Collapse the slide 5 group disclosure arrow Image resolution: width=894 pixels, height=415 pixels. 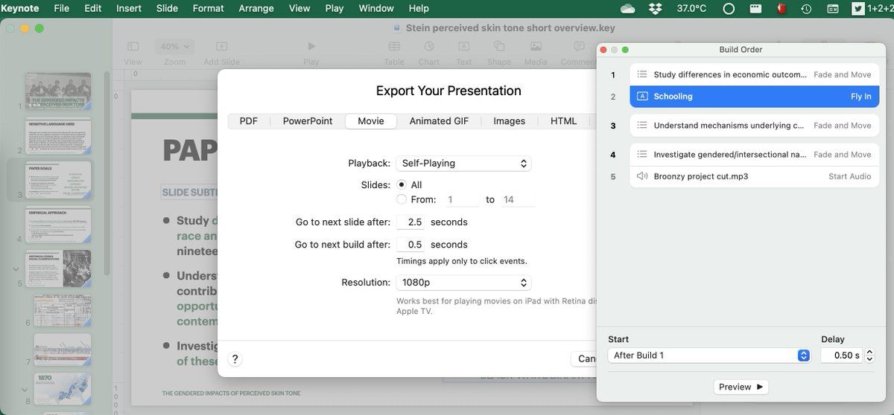coord(16,268)
